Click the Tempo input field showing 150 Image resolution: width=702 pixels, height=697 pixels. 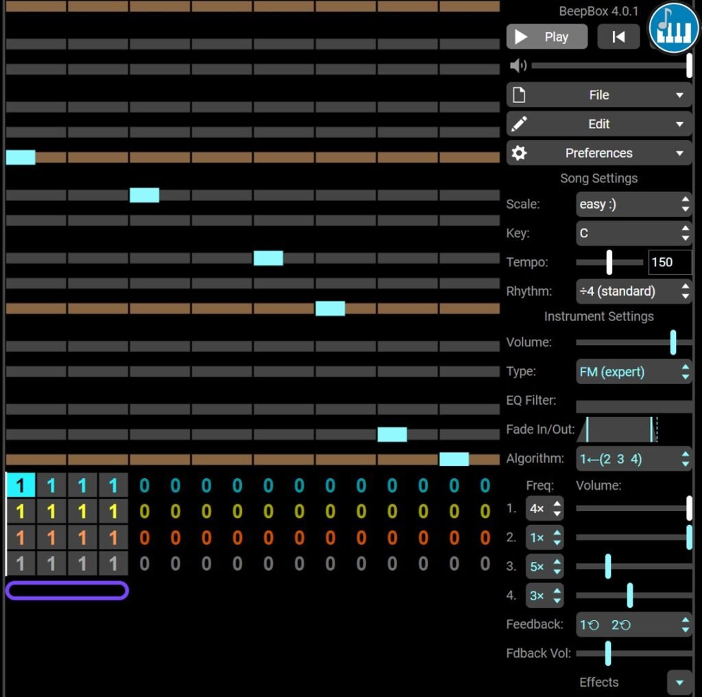point(670,262)
